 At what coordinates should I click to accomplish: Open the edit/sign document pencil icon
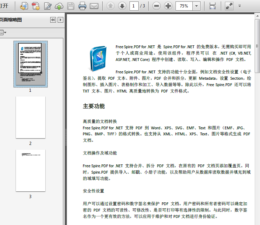point(48,6)
